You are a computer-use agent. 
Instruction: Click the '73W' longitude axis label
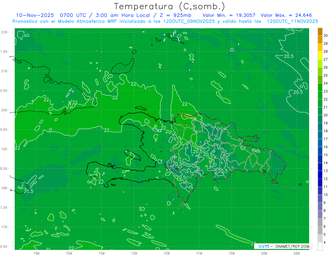click(x=134, y=253)
